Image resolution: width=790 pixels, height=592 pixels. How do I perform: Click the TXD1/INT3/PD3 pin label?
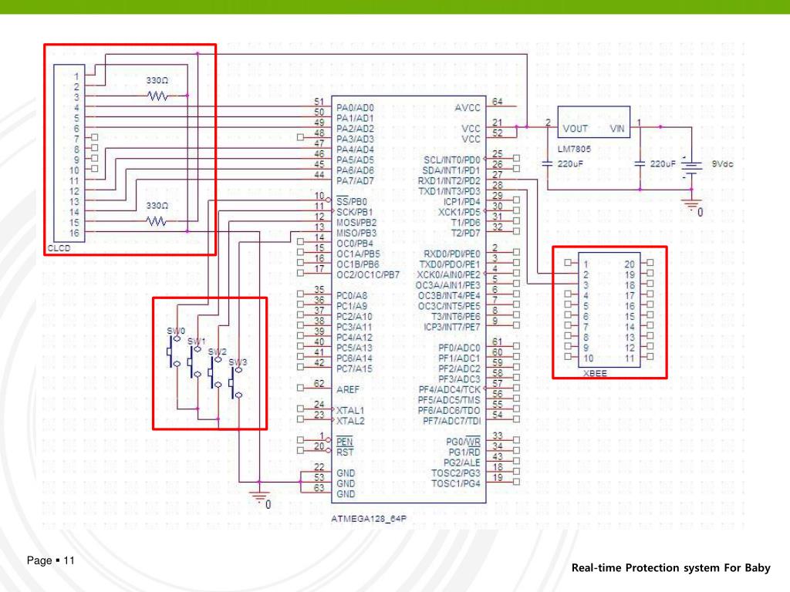(x=450, y=191)
